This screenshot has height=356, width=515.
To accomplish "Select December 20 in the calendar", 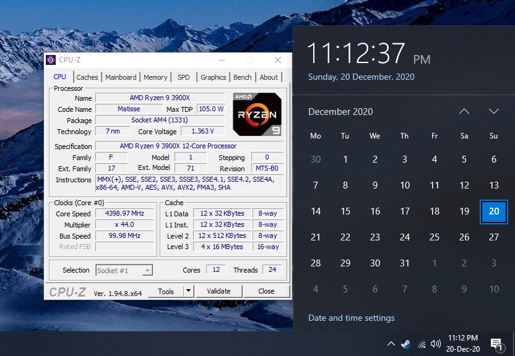I will (x=494, y=211).
